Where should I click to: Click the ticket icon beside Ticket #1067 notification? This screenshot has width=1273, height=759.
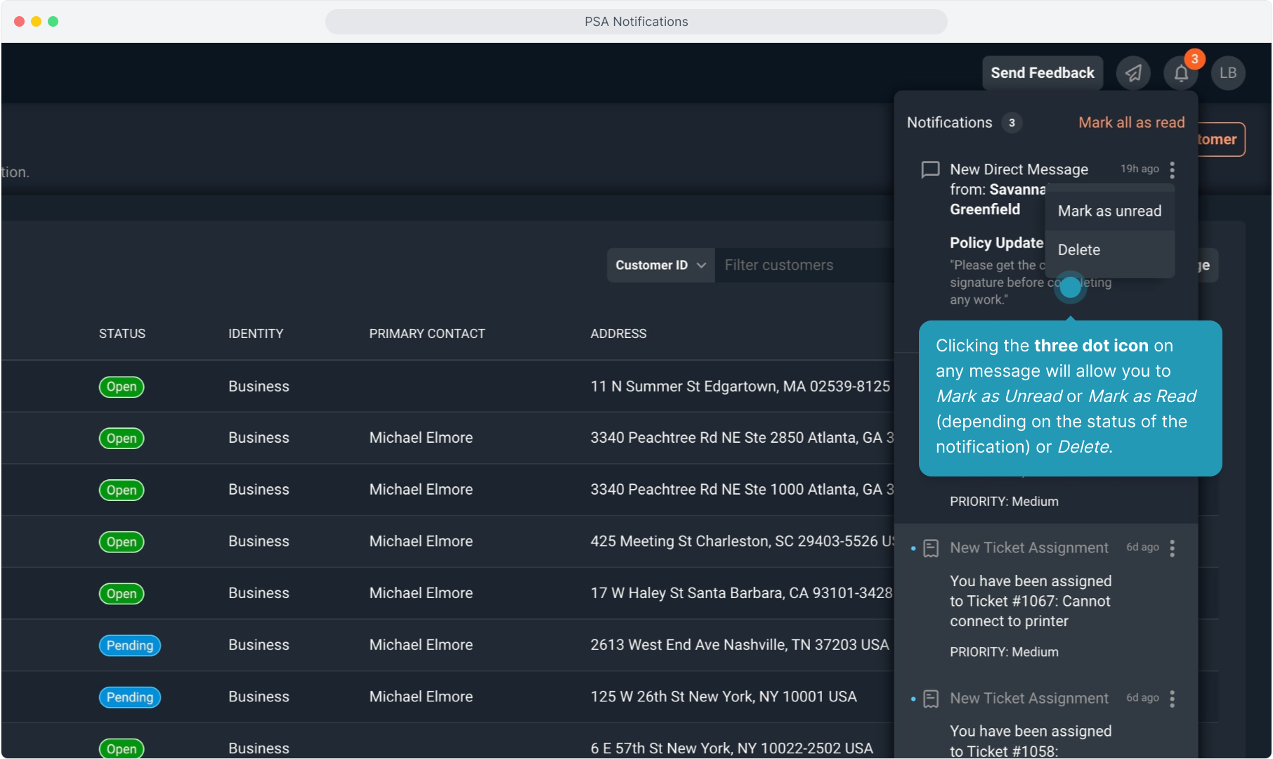click(930, 548)
